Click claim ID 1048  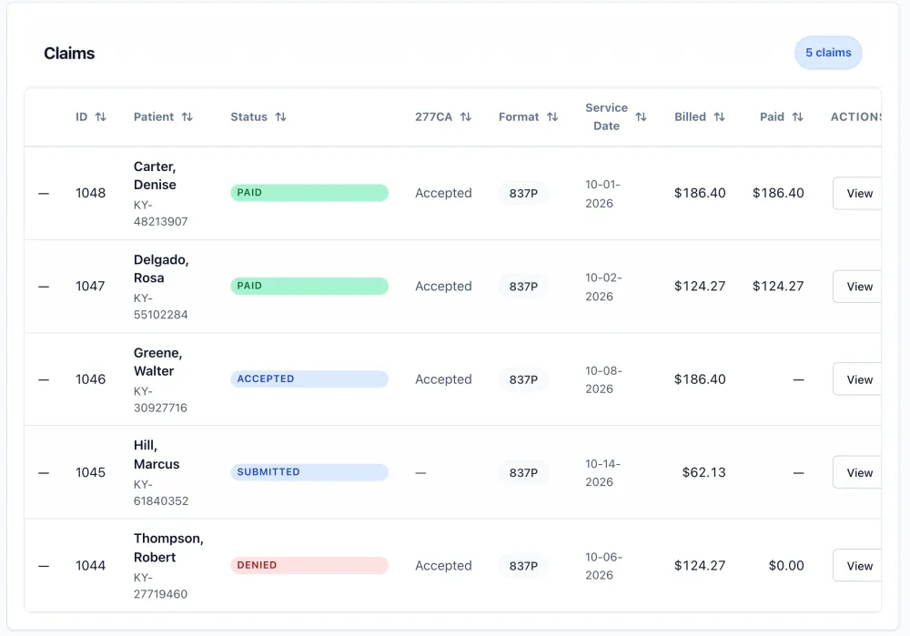pos(90,193)
